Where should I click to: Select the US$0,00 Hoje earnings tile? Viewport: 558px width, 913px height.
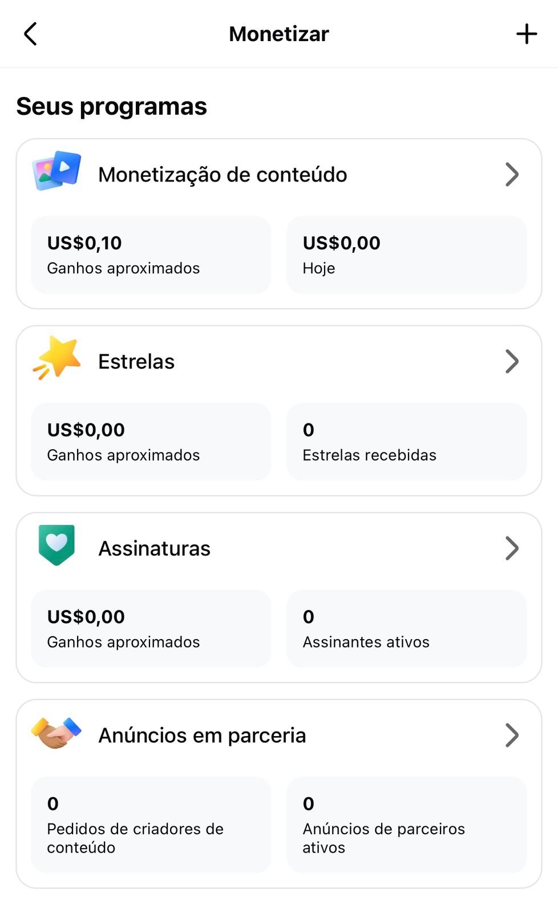(x=406, y=254)
